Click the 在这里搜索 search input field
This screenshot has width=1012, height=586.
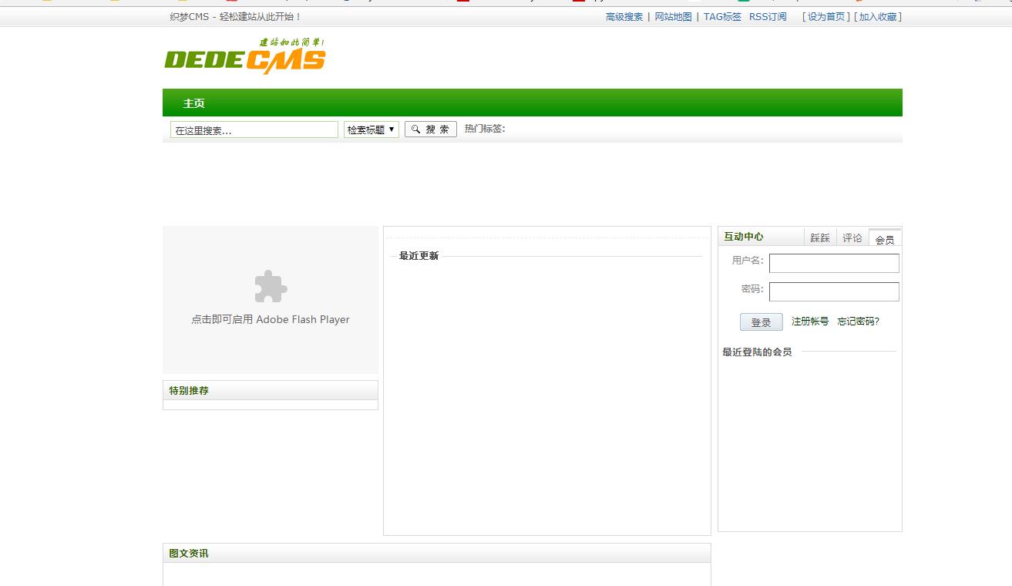pos(254,130)
